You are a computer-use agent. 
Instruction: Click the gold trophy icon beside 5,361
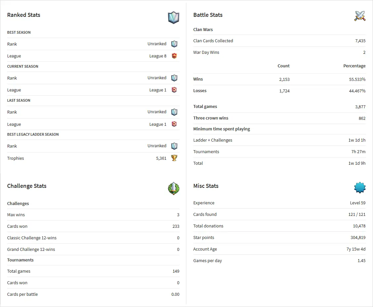(174, 158)
